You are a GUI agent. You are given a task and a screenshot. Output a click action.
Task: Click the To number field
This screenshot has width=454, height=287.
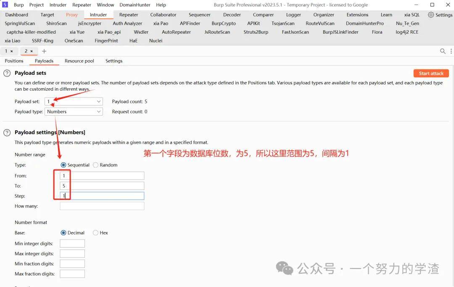(x=102, y=186)
